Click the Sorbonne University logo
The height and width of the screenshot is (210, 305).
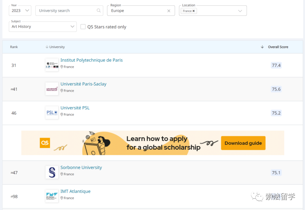52,173
